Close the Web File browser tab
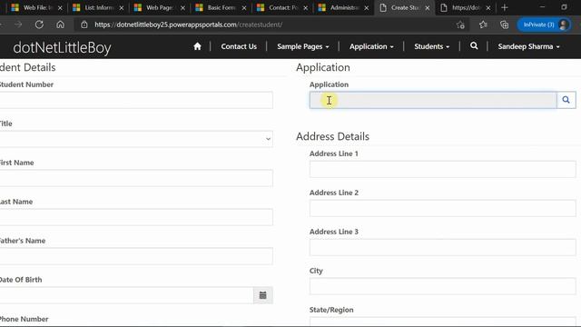The height and width of the screenshot is (327, 581). pyautogui.click(x=60, y=8)
